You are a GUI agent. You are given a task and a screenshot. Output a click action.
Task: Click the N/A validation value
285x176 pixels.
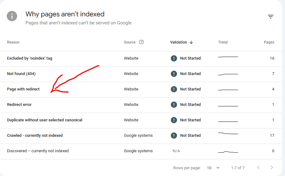[x=176, y=151]
